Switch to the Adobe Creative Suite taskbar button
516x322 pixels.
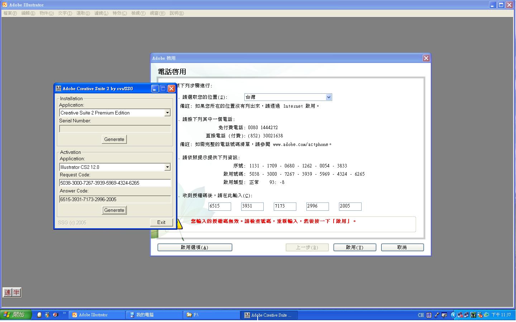point(269,315)
